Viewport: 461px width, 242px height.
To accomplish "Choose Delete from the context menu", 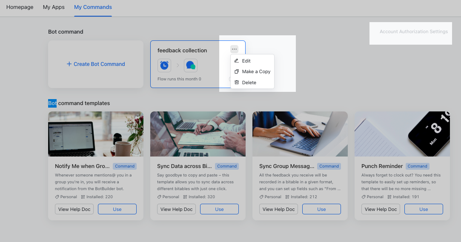I will pos(252,82).
